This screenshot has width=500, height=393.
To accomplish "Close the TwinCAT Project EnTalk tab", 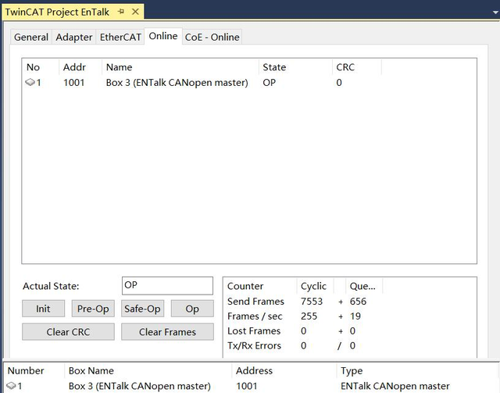I will (x=135, y=12).
